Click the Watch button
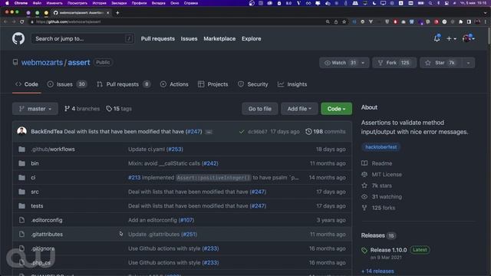This screenshot has width=491, height=276. click(340, 63)
